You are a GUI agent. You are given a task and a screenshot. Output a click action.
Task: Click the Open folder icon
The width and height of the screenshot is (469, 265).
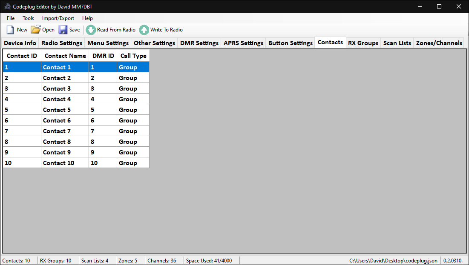click(x=36, y=30)
